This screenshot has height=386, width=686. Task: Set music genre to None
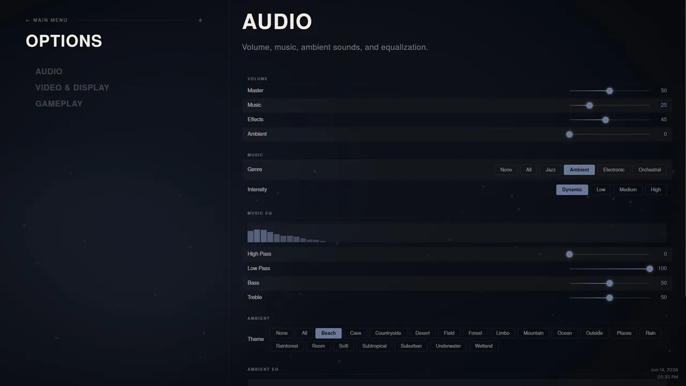coord(506,169)
